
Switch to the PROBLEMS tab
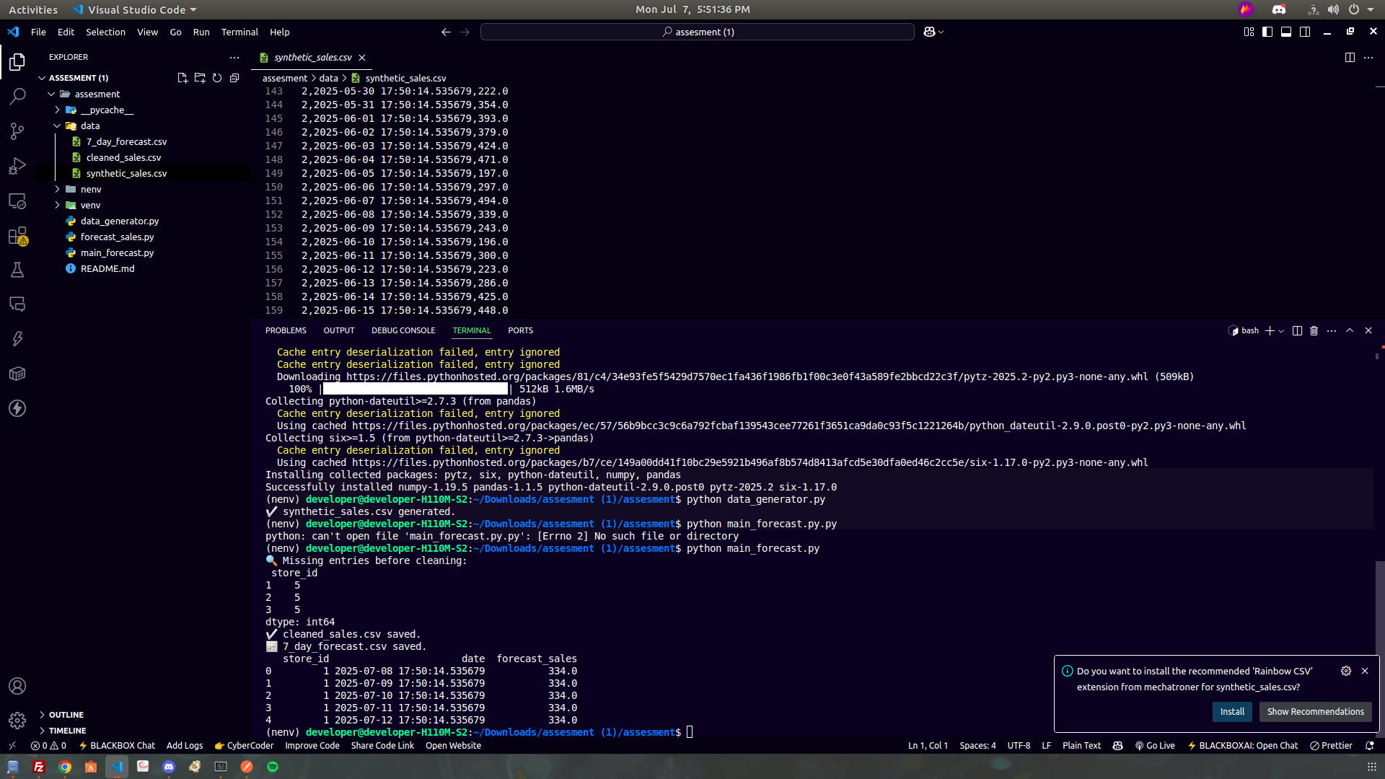click(x=286, y=330)
